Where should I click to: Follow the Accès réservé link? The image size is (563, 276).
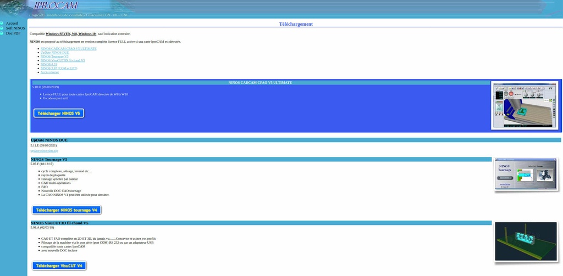[49, 72]
